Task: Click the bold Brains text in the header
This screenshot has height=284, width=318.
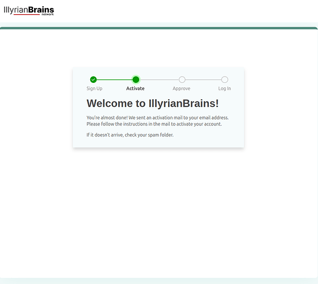Action: click(x=41, y=10)
